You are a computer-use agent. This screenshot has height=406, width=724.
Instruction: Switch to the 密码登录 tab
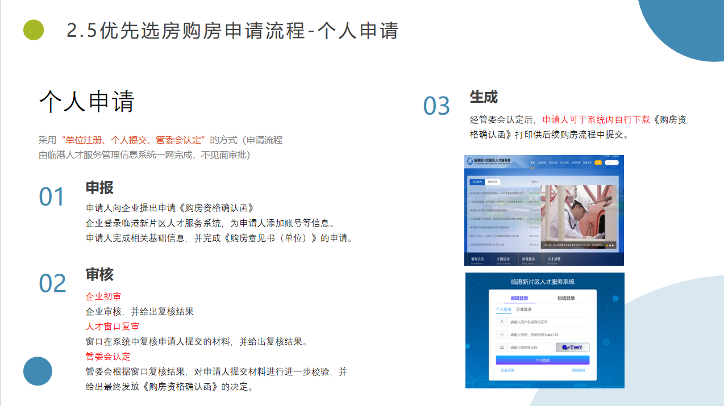pyautogui.click(x=519, y=298)
